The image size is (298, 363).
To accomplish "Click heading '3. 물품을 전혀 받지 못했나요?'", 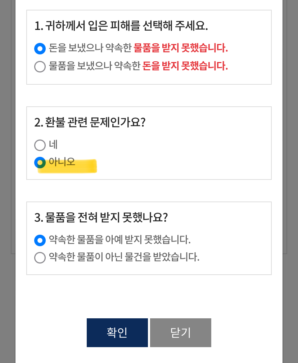I will [101, 217].
